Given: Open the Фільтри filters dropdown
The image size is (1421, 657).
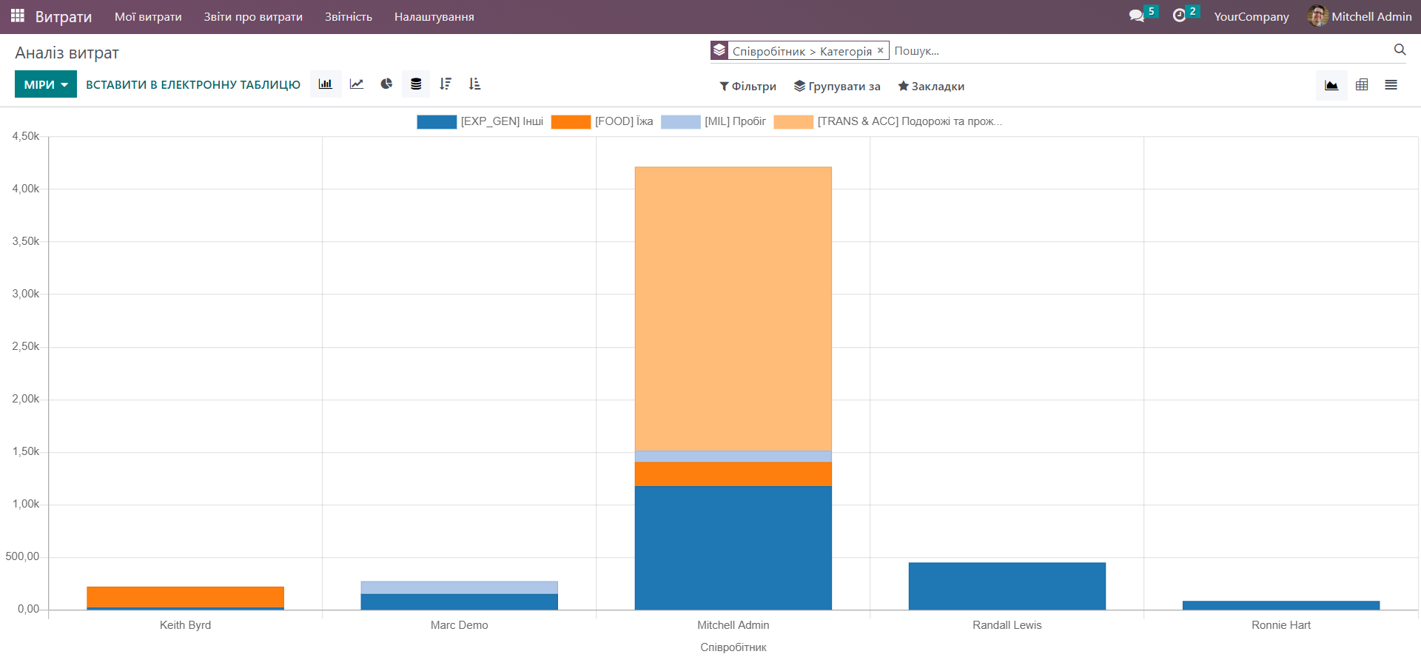Looking at the screenshot, I should click(x=748, y=87).
